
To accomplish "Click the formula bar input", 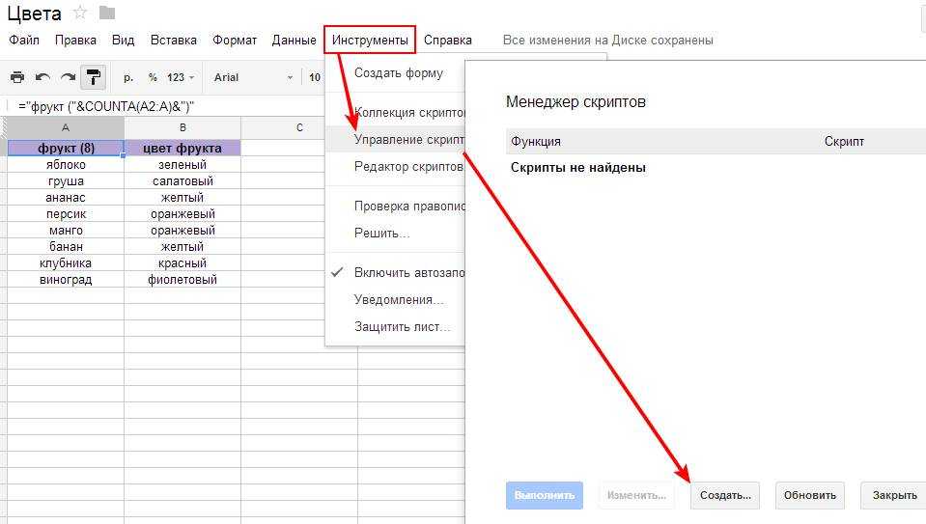I will (x=168, y=106).
